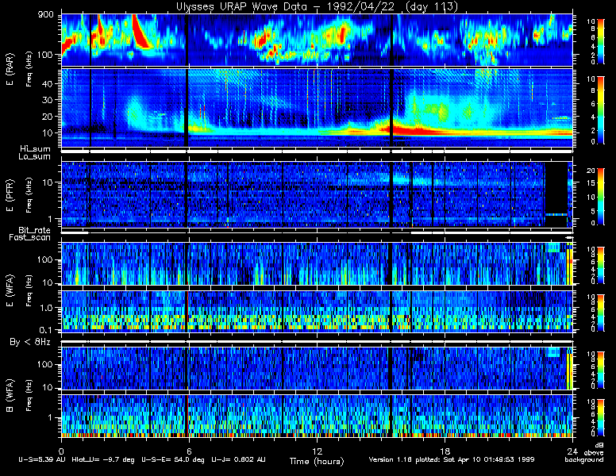616x476 pixels.
Task: Click the color bar of the E (WFA) 0.1–1.0 Hz panel
Action: click(600, 313)
